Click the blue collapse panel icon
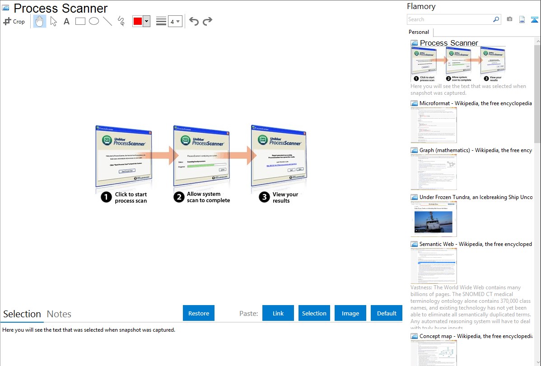 click(534, 19)
